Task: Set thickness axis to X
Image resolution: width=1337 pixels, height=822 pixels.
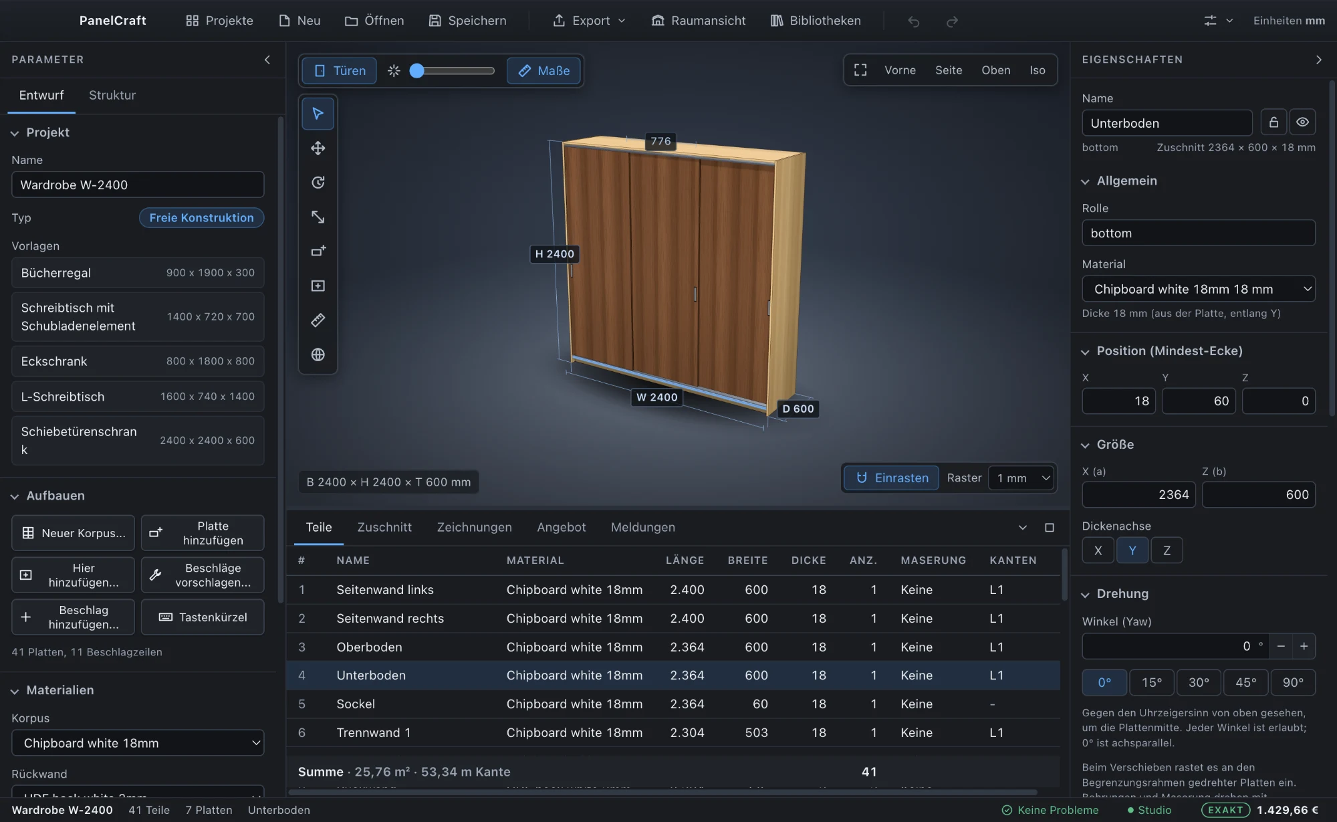Action: pos(1098,550)
